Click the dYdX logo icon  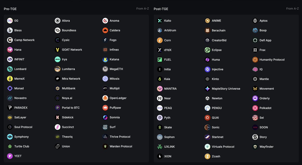(160, 50)
